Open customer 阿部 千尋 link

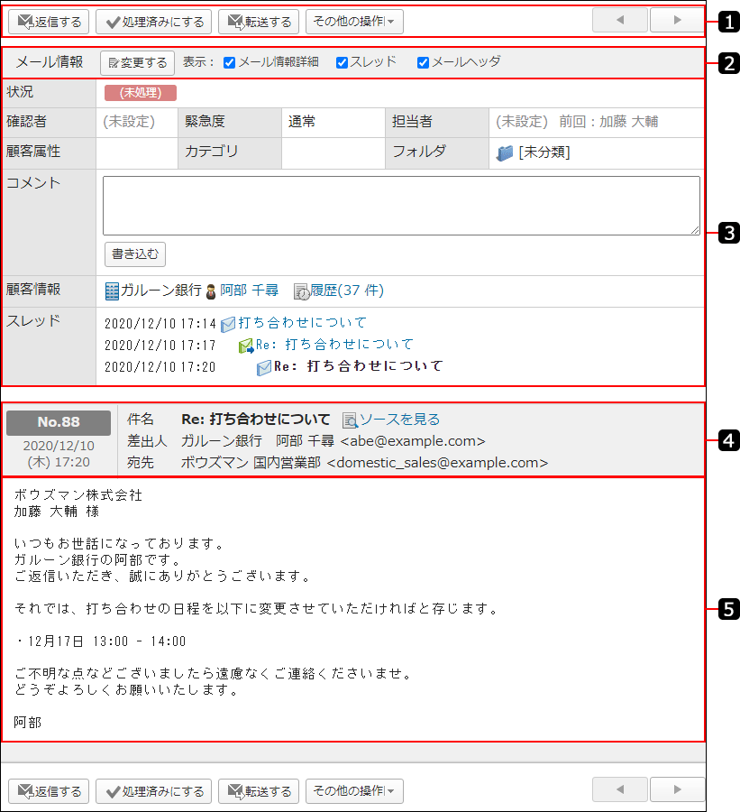point(249,291)
